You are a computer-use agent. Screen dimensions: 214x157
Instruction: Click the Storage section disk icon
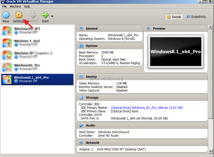pyautogui.click(x=81, y=97)
